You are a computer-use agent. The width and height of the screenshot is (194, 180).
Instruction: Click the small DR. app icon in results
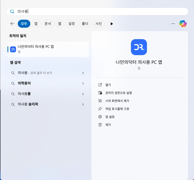(x=13, y=49)
